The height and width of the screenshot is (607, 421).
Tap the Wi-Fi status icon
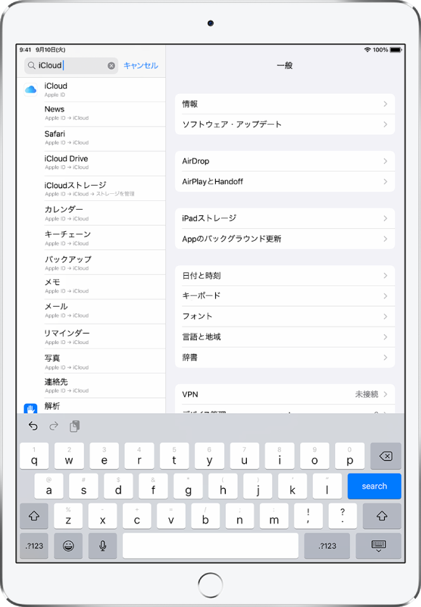367,50
